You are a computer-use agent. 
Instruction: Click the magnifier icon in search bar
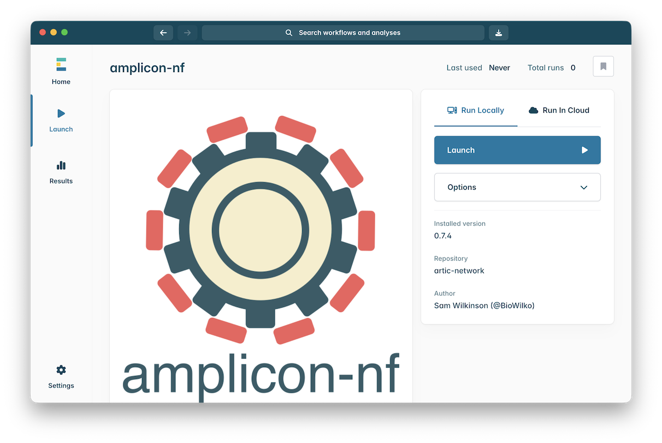click(x=289, y=33)
